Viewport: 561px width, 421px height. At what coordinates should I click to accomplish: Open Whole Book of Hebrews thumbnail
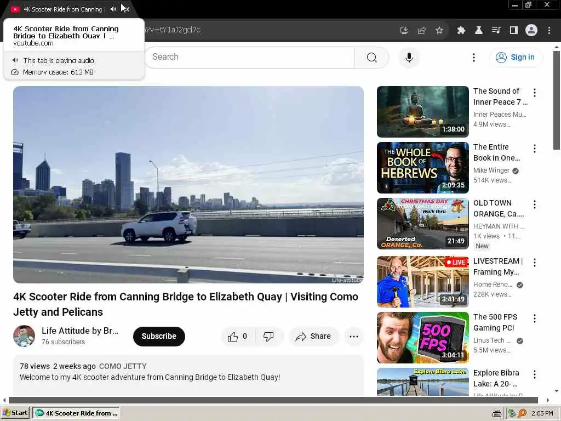(422, 168)
